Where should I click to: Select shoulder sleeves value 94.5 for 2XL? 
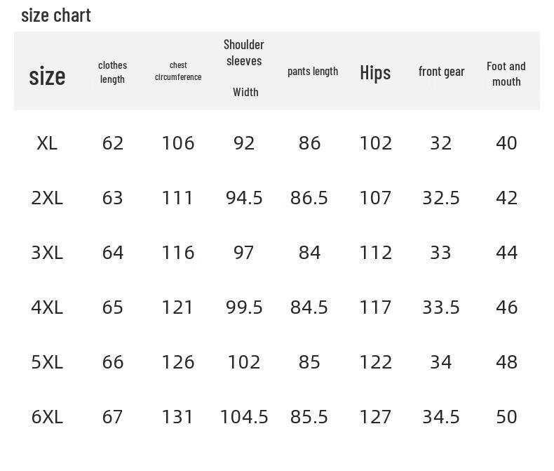(x=244, y=198)
